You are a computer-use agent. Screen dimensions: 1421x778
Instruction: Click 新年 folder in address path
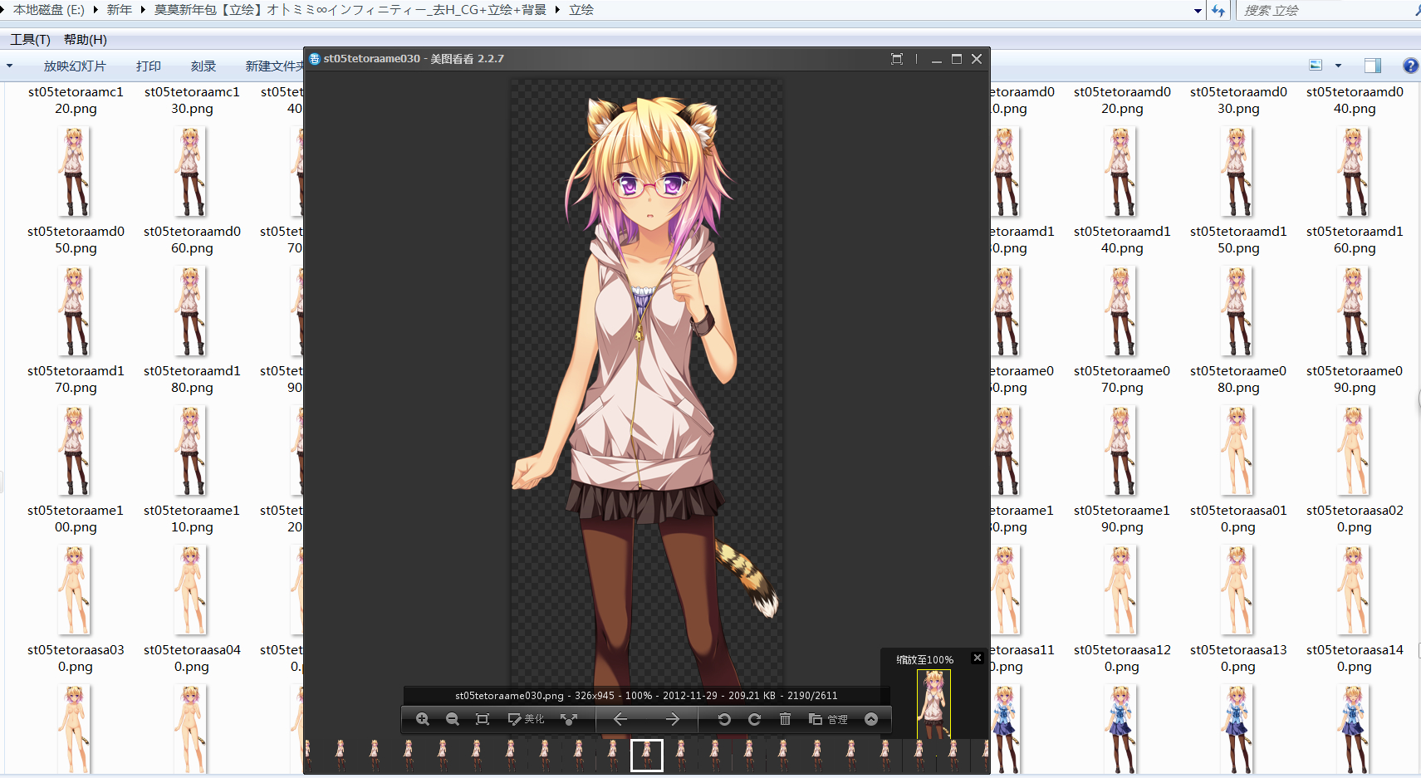coord(120,10)
